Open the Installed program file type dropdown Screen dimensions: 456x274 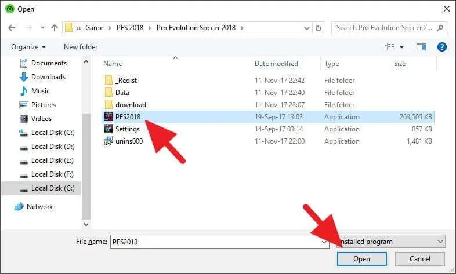[391, 242]
